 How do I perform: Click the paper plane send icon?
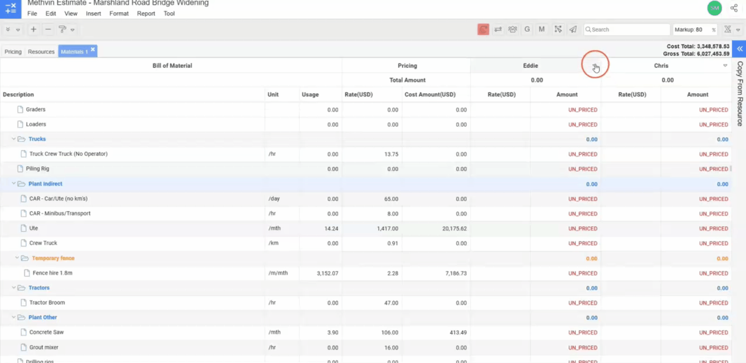point(573,30)
